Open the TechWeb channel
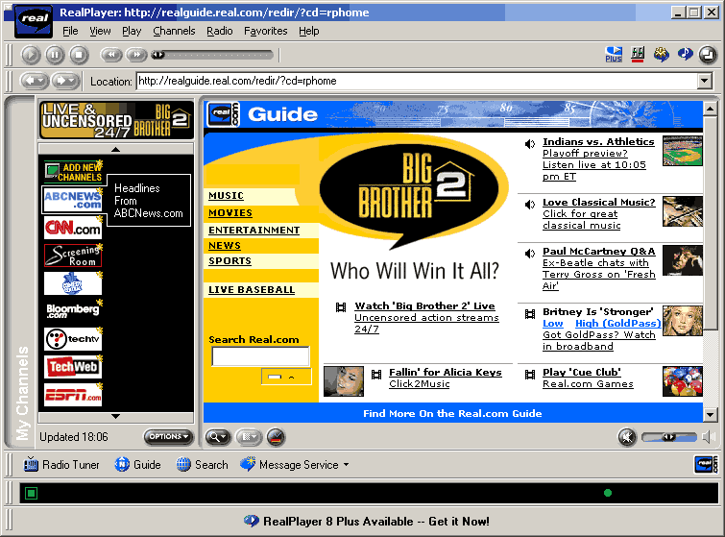The width and height of the screenshot is (725, 537). (72, 367)
